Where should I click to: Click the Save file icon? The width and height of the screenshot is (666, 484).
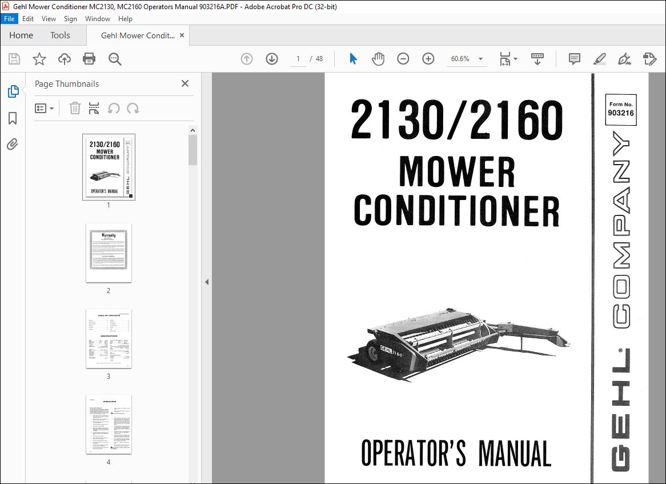pyautogui.click(x=14, y=59)
